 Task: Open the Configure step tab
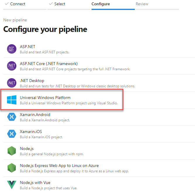coord(101,4)
